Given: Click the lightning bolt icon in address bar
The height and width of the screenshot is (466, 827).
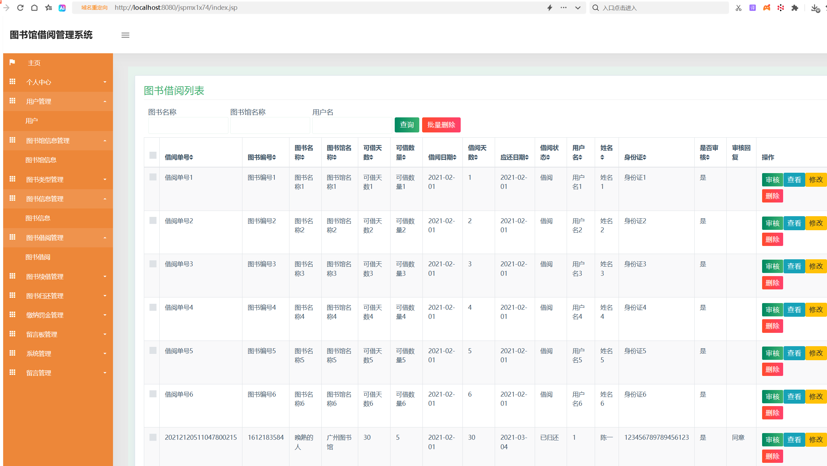Looking at the screenshot, I should [x=549, y=8].
